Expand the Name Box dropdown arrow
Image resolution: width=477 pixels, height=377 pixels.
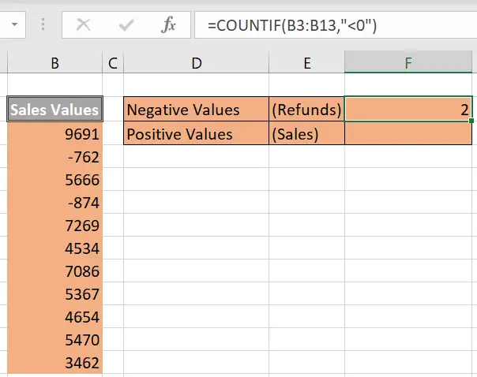(x=14, y=24)
